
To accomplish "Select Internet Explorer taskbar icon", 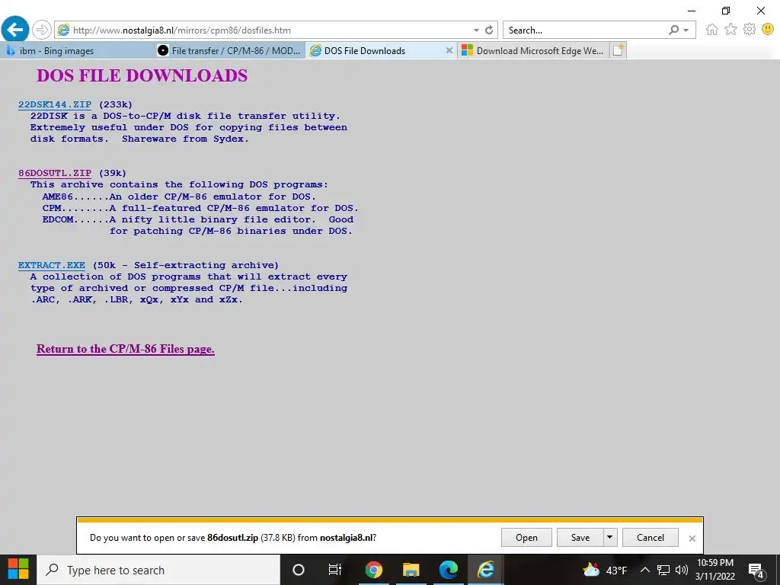I will pos(485,570).
